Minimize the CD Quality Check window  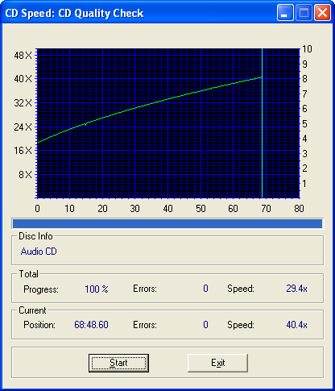285,13
